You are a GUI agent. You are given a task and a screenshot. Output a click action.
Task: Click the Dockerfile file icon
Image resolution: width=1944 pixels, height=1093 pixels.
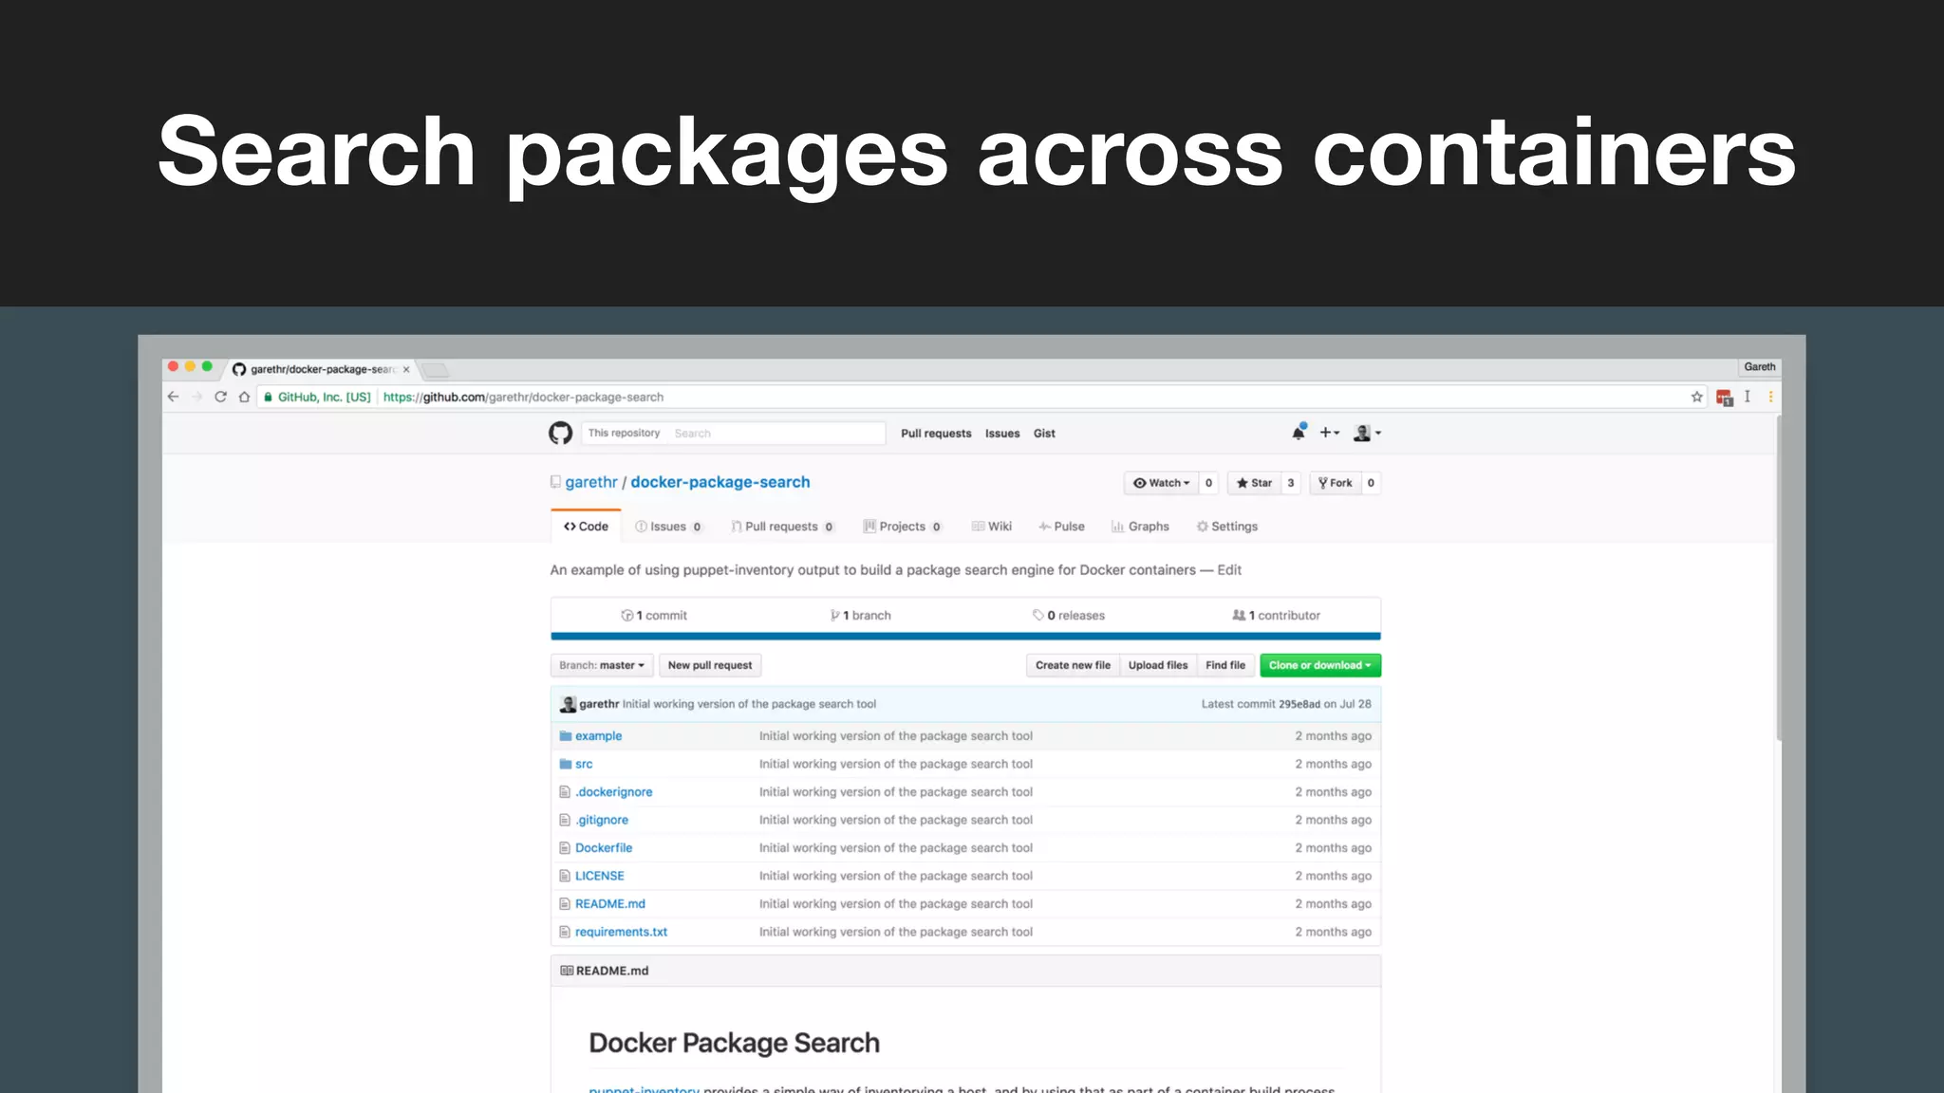pyautogui.click(x=565, y=848)
